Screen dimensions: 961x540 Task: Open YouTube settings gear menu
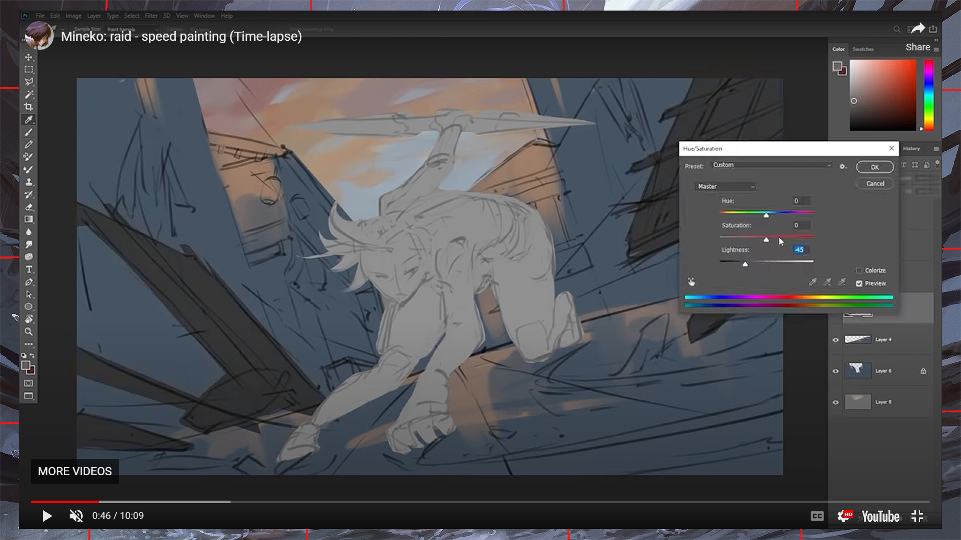pos(844,516)
